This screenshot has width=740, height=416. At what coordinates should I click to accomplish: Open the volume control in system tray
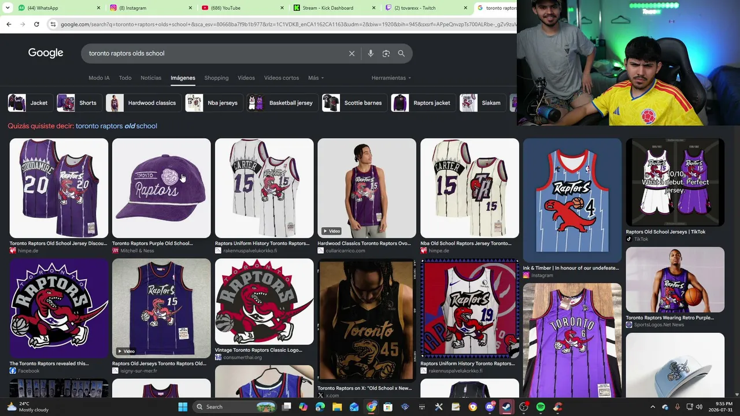(699, 407)
